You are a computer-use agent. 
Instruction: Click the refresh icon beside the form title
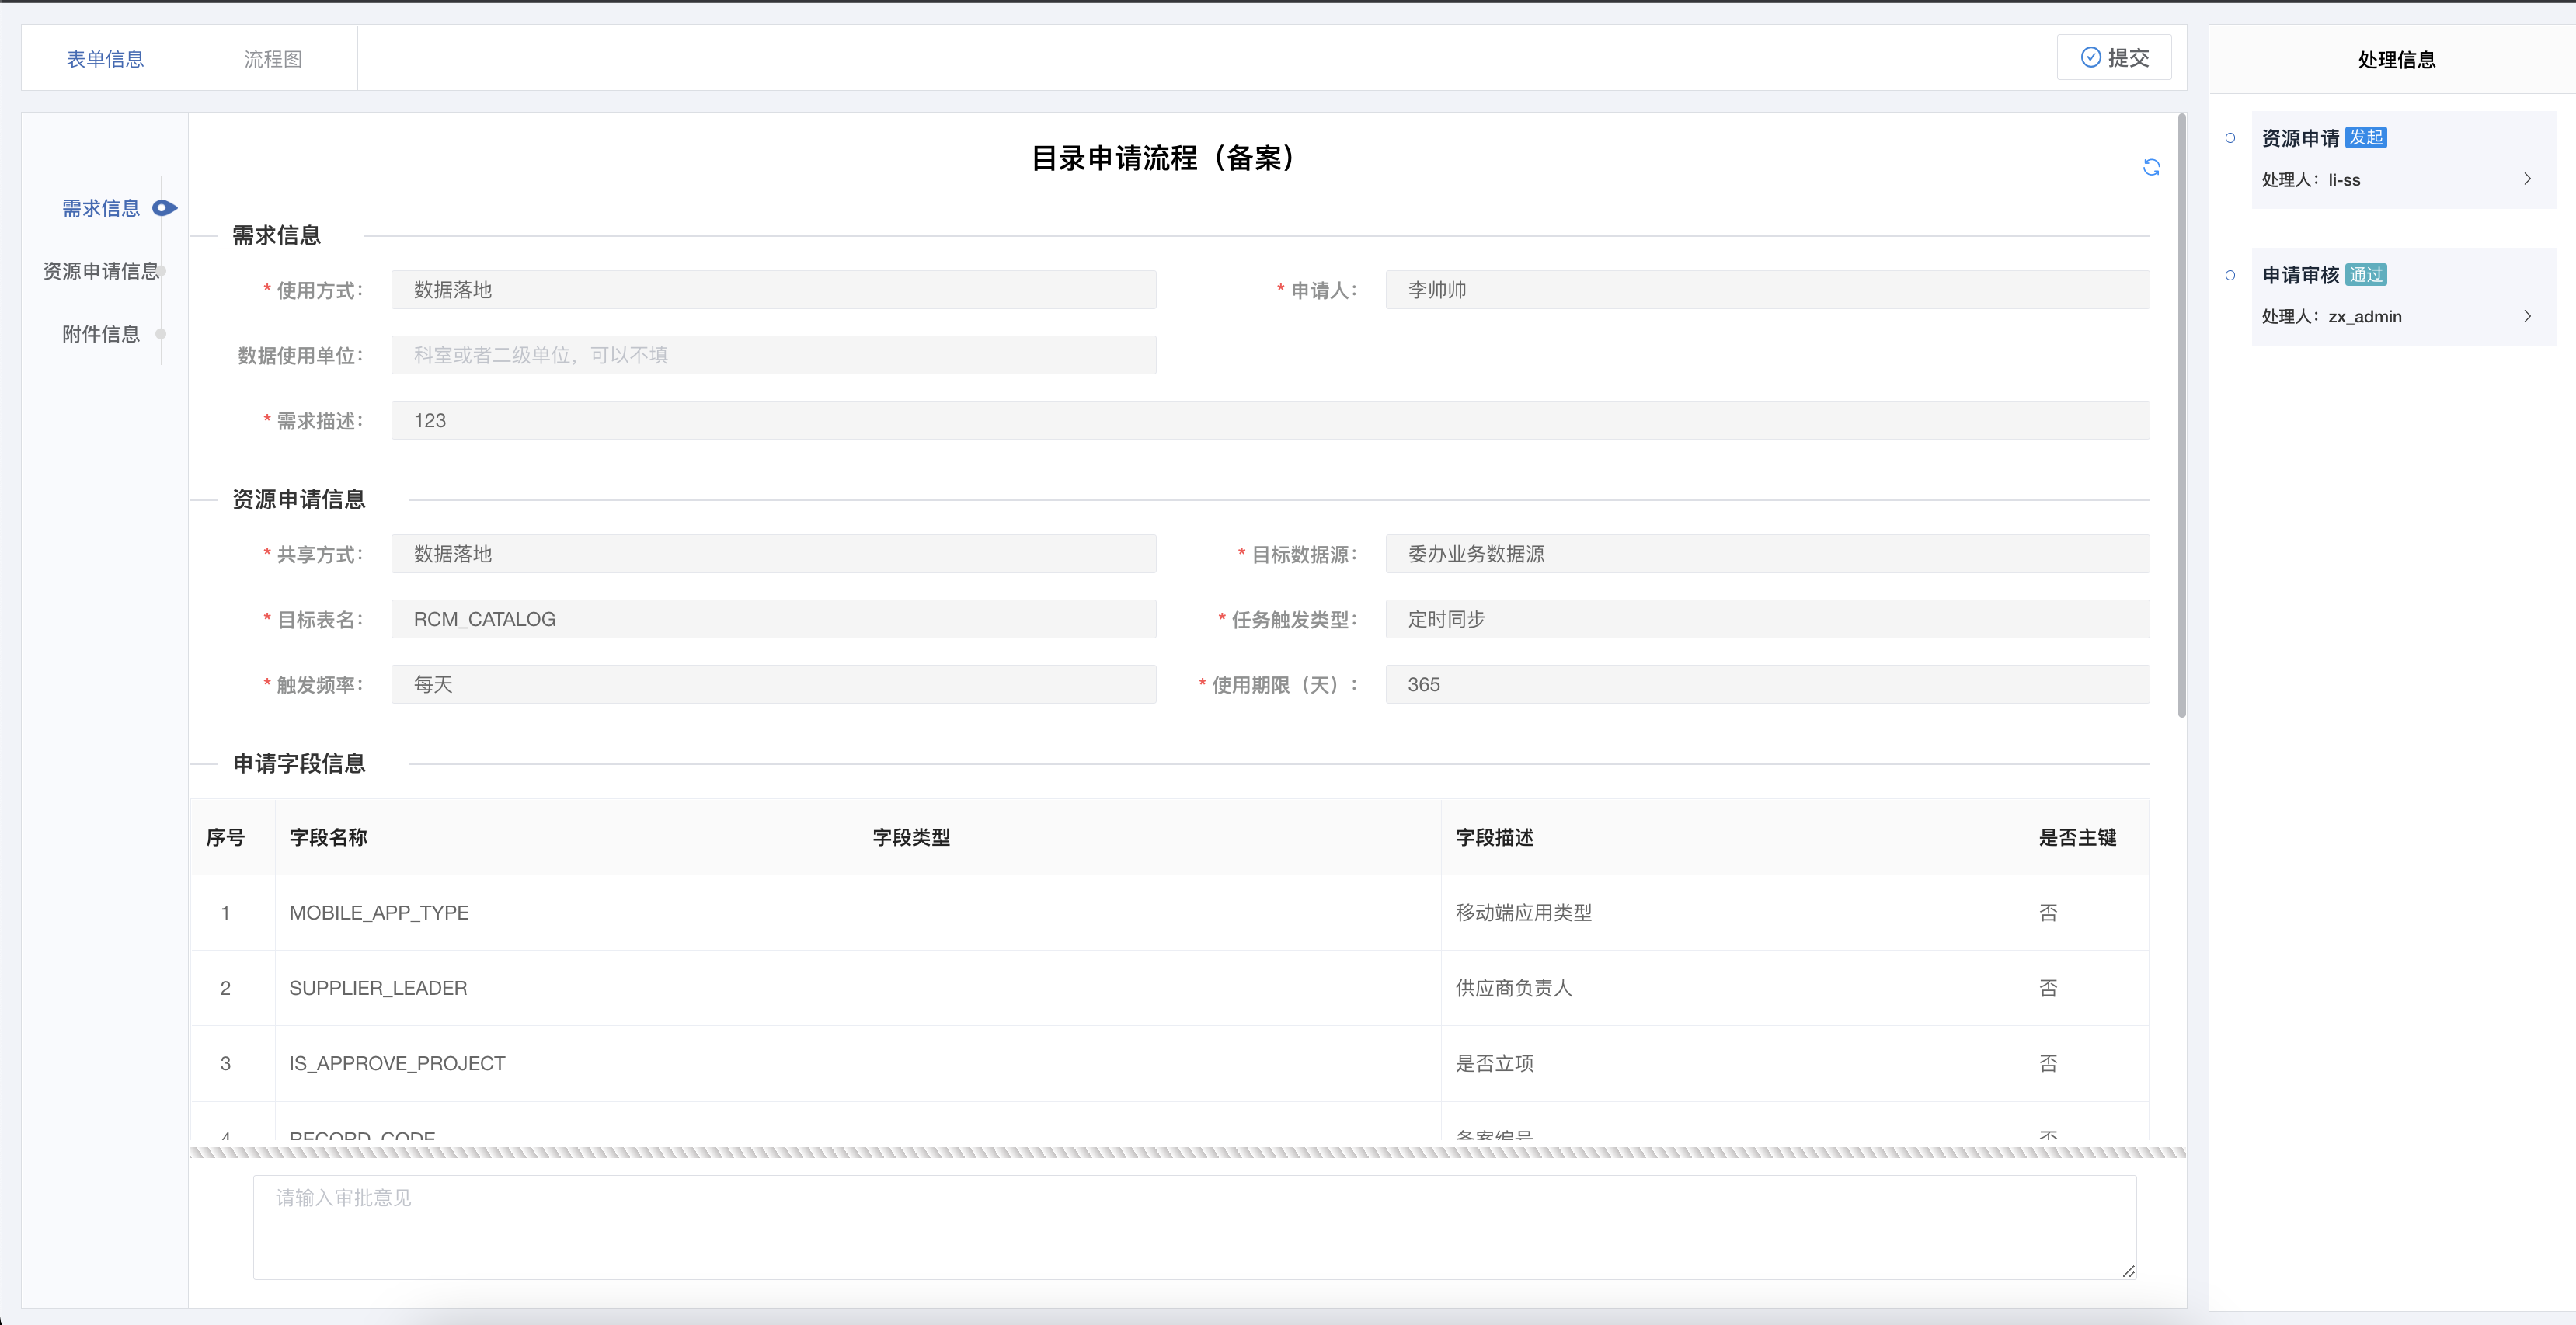[2151, 167]
